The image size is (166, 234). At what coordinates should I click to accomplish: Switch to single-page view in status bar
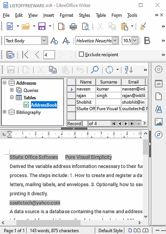[x=130, y=230]
